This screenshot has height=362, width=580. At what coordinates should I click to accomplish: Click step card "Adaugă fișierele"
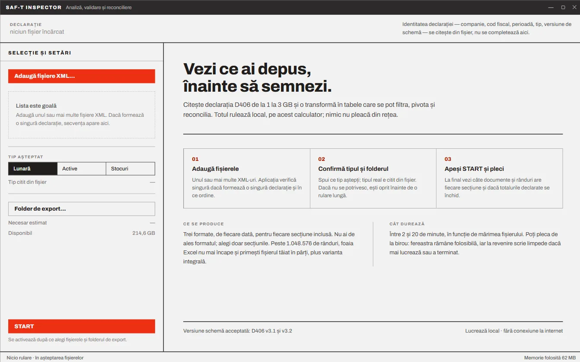[x=247, y=178]
